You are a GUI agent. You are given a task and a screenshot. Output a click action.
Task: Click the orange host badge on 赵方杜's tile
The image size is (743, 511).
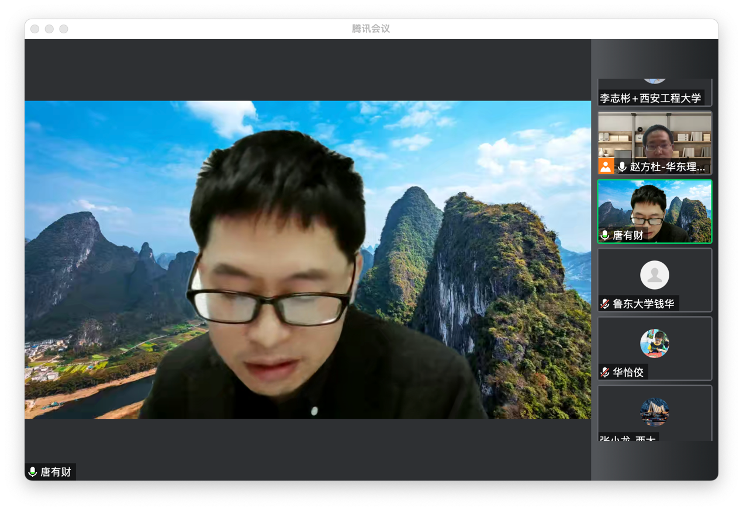[606, 166]
